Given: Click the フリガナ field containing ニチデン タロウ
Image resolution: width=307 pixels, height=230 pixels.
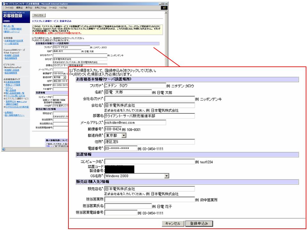Looking at the screenshot, I should (135, 86).
